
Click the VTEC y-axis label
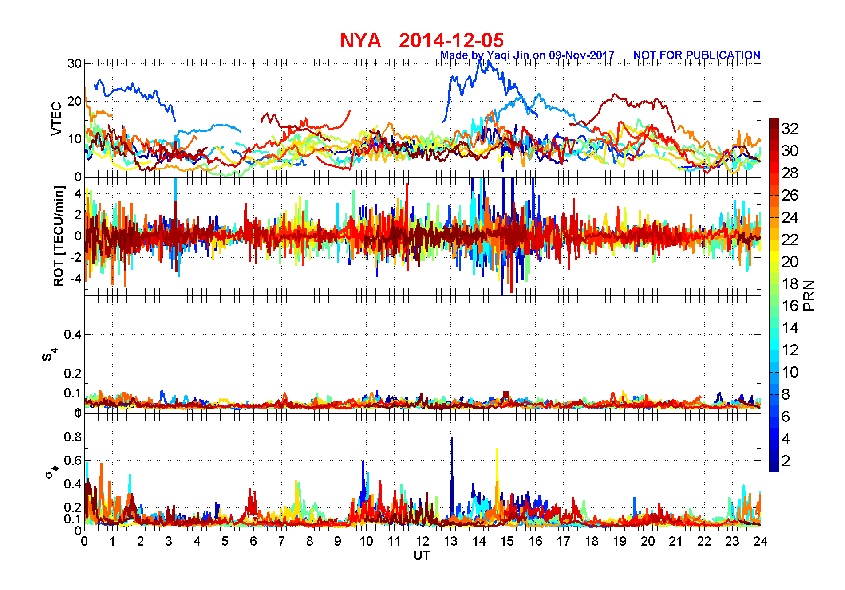56,119
